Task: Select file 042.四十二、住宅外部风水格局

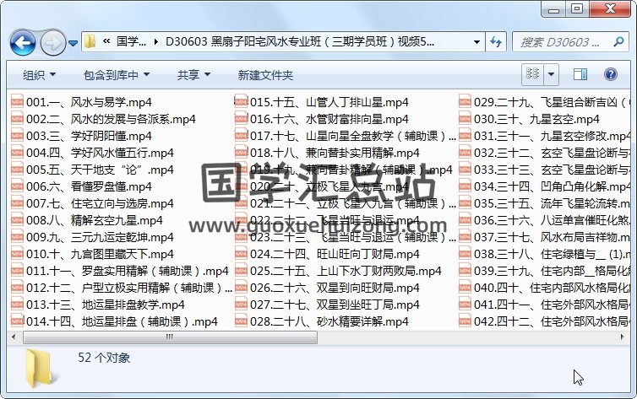Action: [x=544, y=321]
